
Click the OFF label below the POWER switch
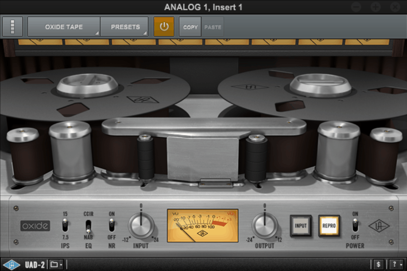tap(355, 237)
